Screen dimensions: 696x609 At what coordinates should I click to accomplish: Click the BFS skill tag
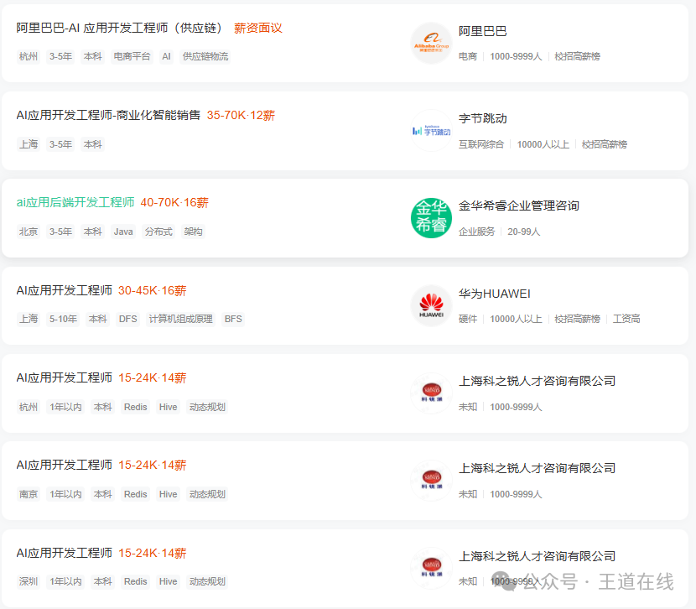(x=233, y=319)
